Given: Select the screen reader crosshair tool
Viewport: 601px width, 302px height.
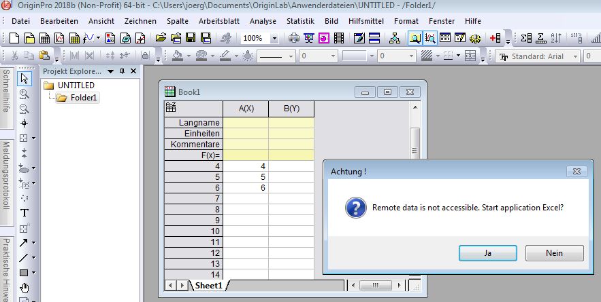Looking at the screenshot, I should click(x=24, y=123).
